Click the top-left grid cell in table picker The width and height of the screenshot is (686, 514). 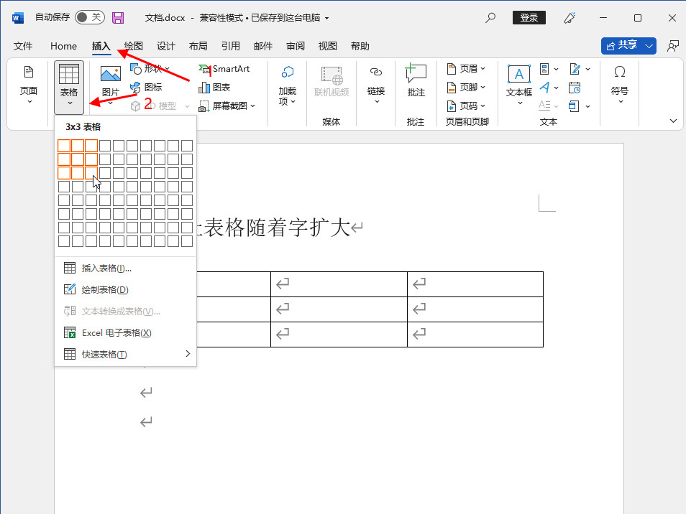tap(64, 146)
